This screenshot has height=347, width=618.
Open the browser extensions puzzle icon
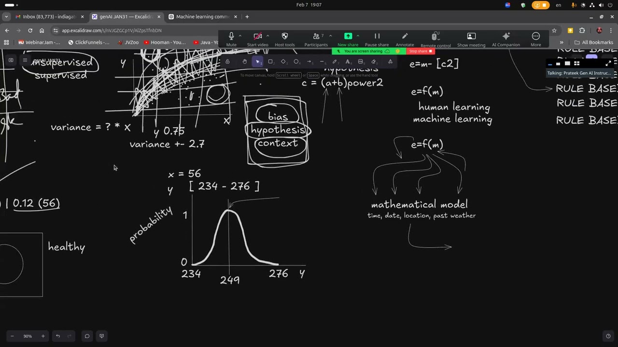coord(582,30)
